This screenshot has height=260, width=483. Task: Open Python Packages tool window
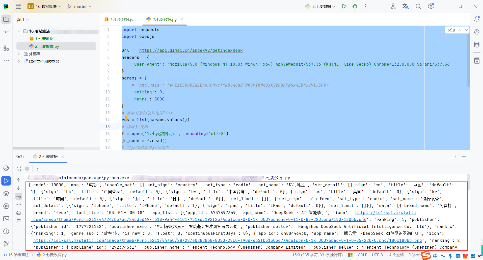(x=6, y=194)
